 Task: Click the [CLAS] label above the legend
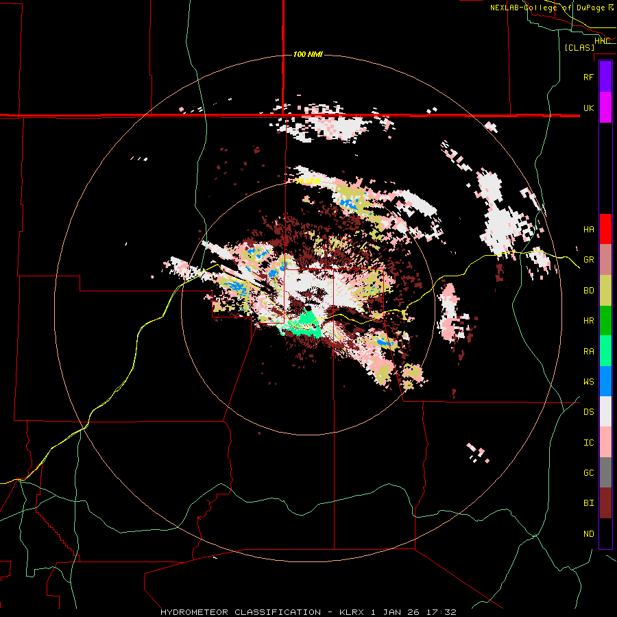pyautogui.click(x=579, y=47)
